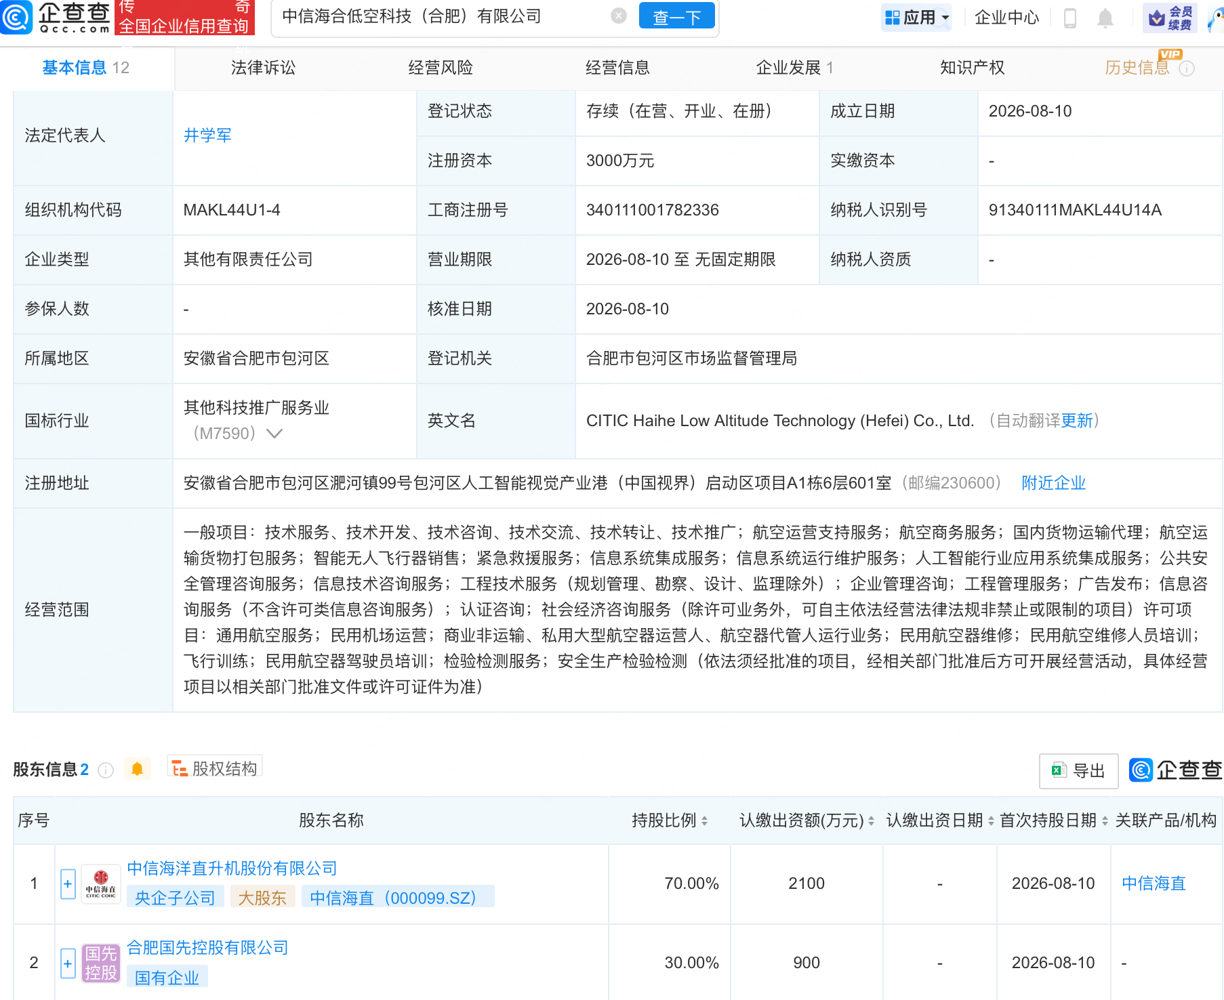This screenshot has height=1000, width=1224.
Task: Click 更新 link for English name
Action: point(1077,421)
